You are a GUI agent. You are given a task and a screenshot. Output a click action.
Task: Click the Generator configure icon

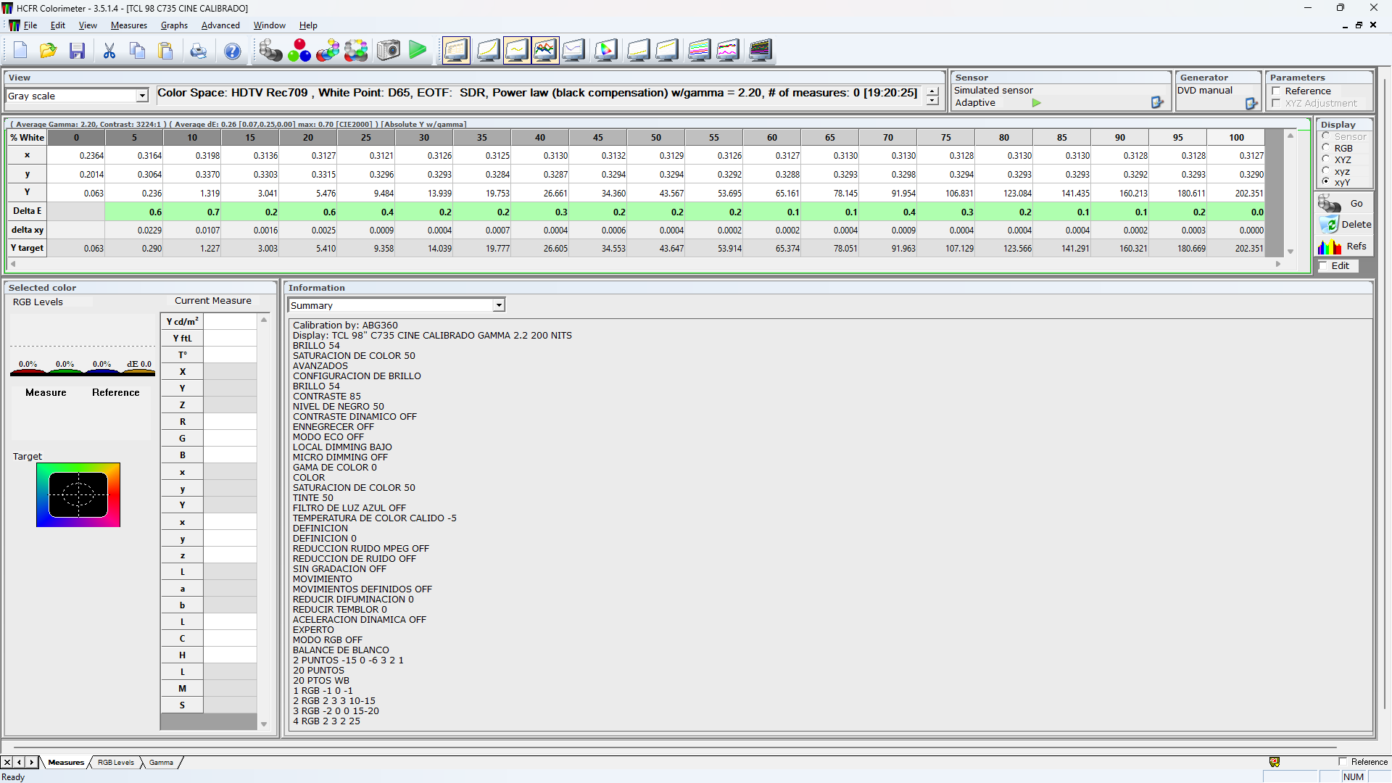click(1251, 104)
